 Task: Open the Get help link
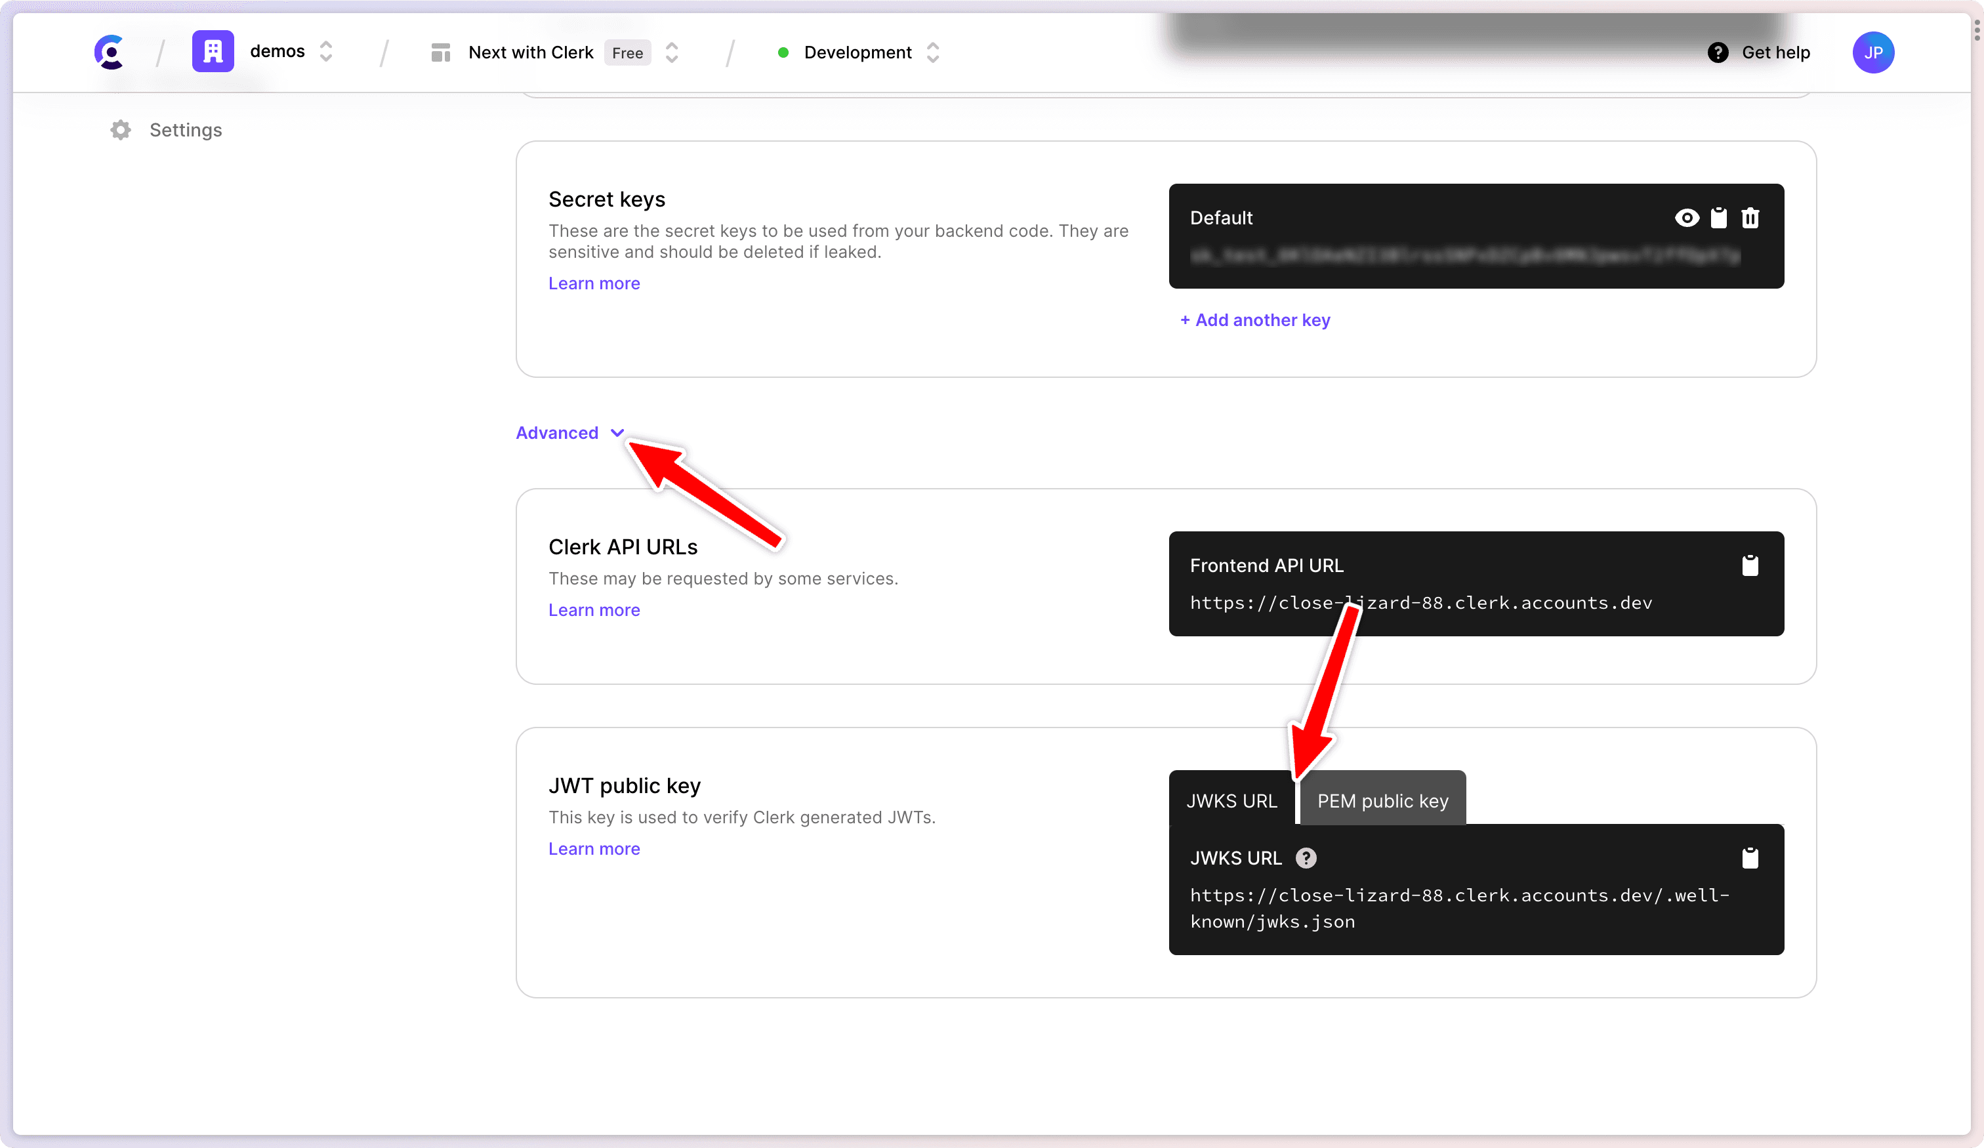1775,52
